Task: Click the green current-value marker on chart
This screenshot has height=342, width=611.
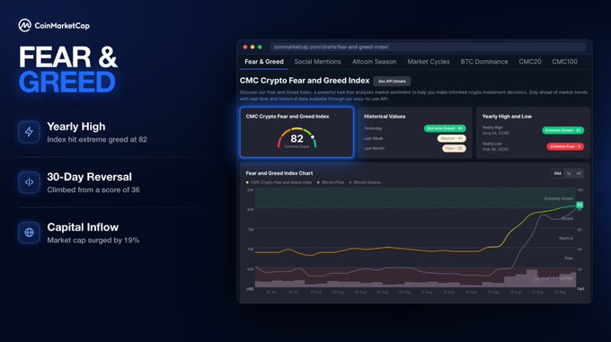Action: [x=580, y=205]
